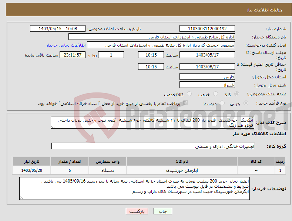Click the شرح کلی نیاز label
Image resolution: width=292 pixels, height=221 pixels.
click(x=271, y=123)
